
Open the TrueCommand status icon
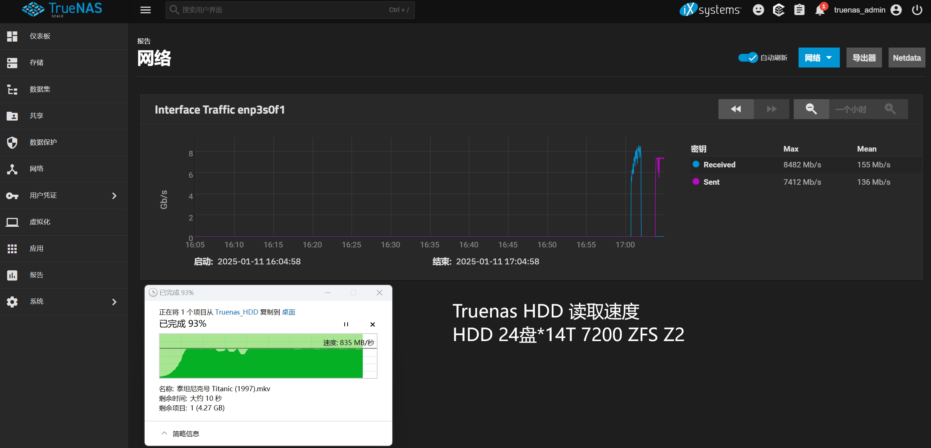tap(779, 10)
